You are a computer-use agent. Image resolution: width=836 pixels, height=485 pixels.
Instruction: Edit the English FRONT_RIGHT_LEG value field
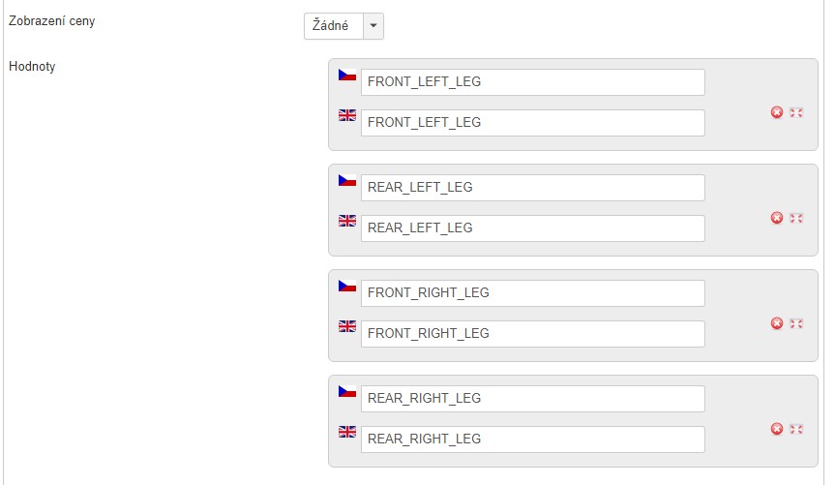[532, 334]
